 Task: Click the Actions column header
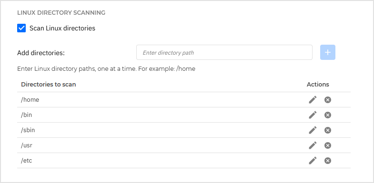(318, 85)
